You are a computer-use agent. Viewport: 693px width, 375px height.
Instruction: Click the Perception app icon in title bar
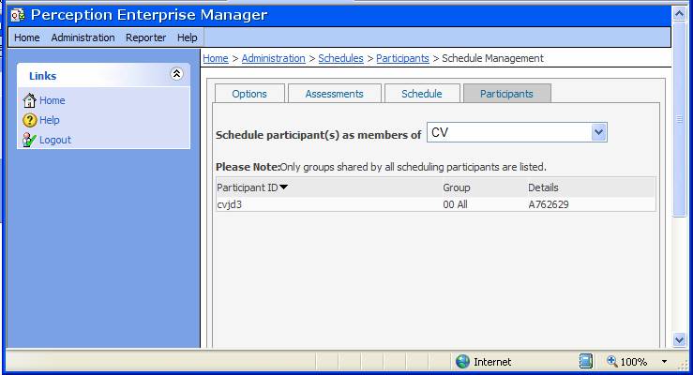(17, 15)
